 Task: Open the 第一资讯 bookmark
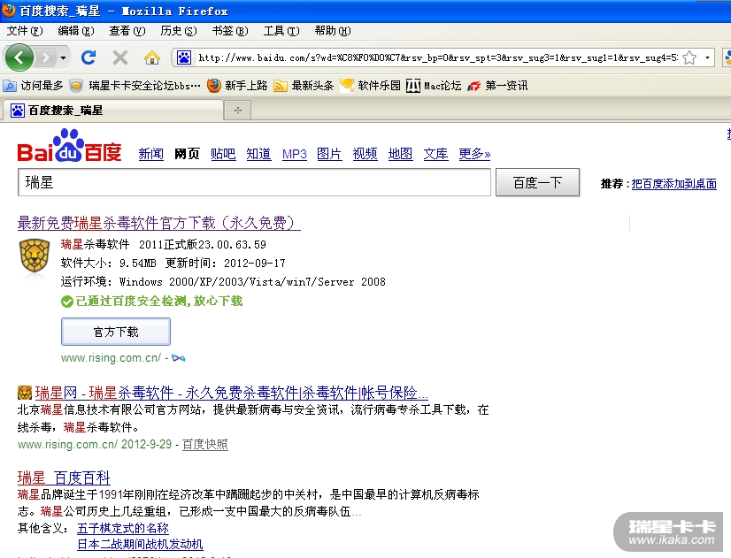click(x=497, y=86)
